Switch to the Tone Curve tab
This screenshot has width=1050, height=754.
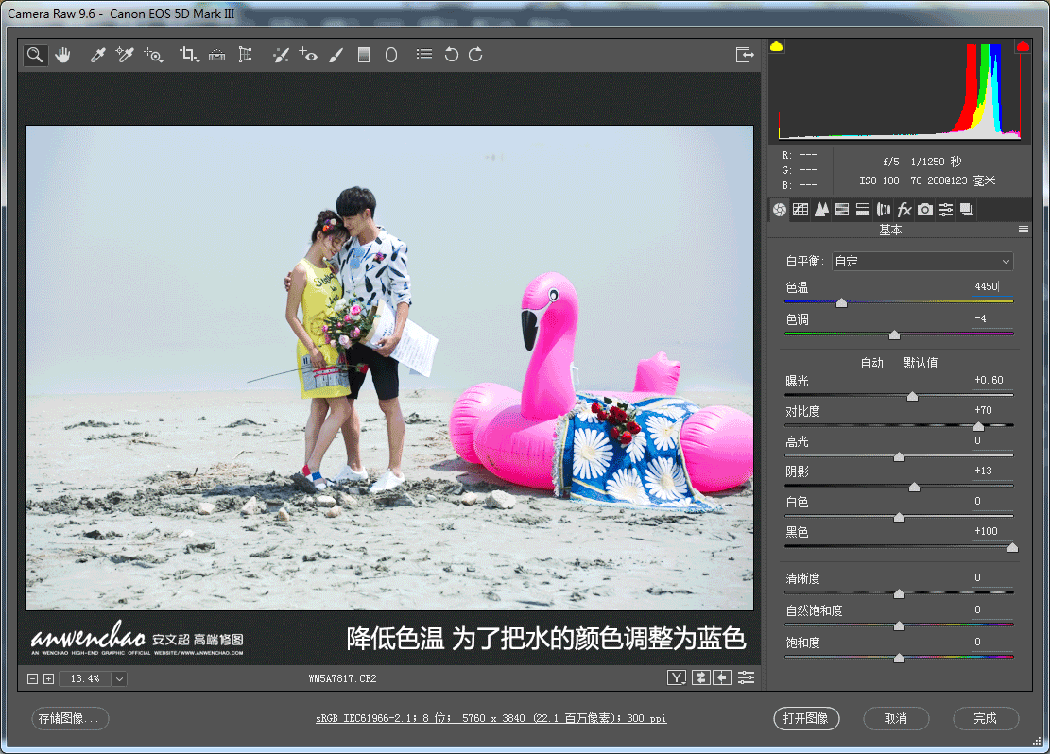pyautogui.click(x=800, y=210)
